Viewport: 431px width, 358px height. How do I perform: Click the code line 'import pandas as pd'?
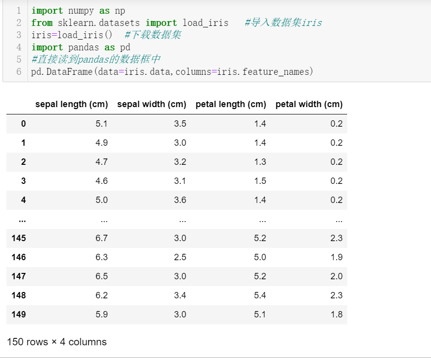click(x=81, y=47)
